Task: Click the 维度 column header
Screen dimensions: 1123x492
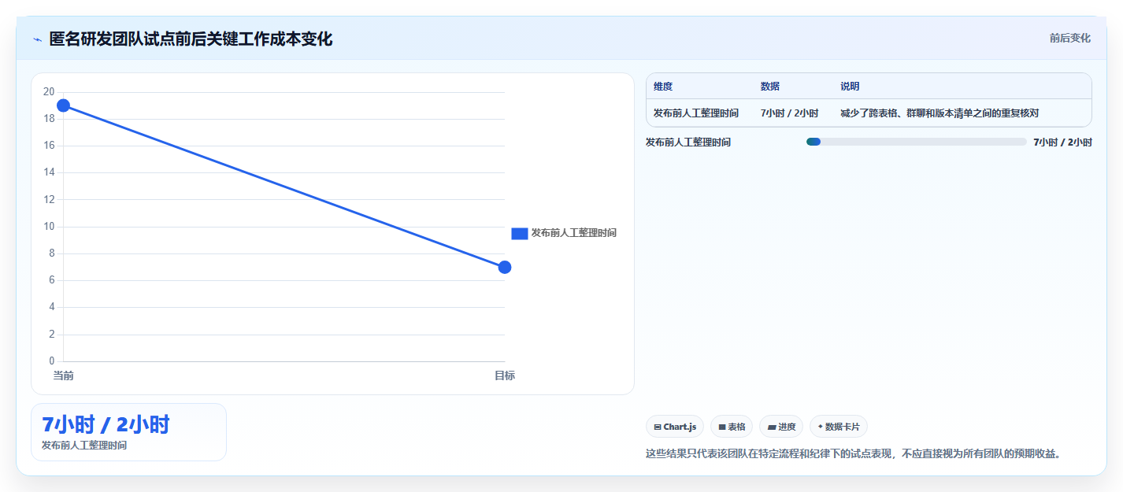Action: [x=663, y=87]
